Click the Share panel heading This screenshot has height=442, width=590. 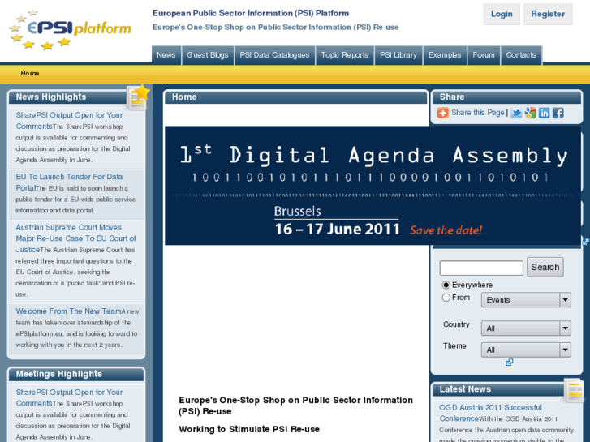tap(452, 97)
